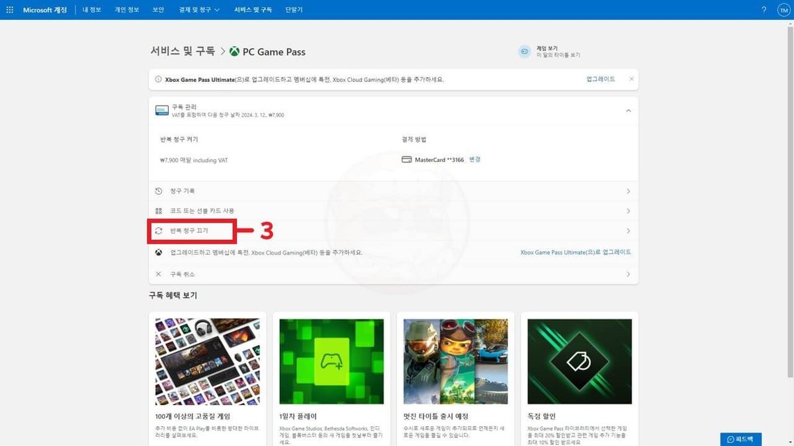Click ₩7,900 매달 including VAT text
This screenshot has width=794, height=446.
click(x=195, y=160)
